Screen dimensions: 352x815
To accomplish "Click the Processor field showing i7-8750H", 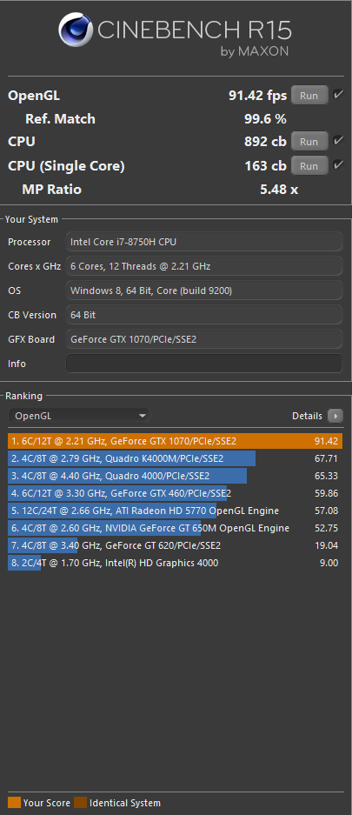I will 204,242.
